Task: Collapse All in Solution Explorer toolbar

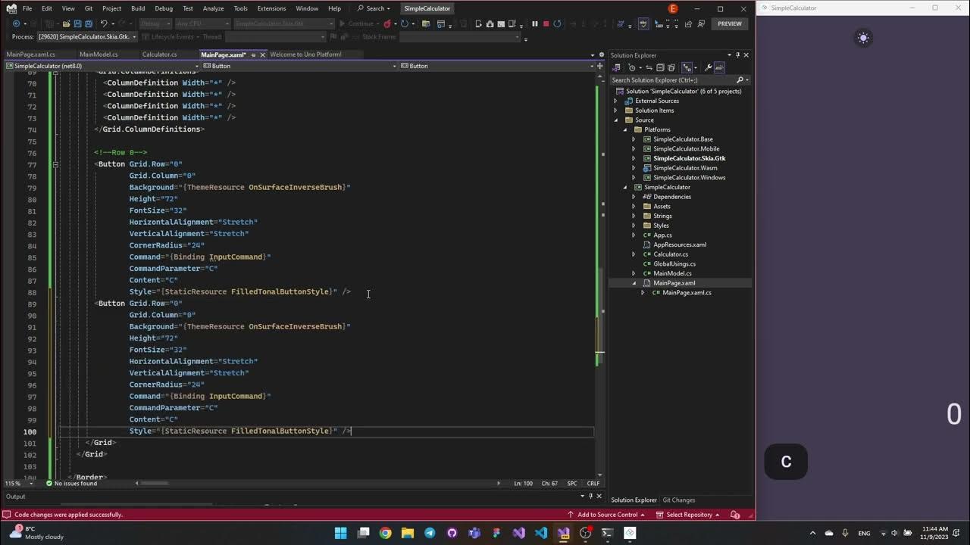Action: 660,67
